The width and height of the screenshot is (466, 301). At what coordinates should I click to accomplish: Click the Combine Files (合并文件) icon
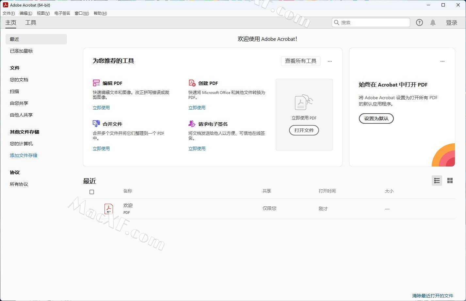[x=96, y=124]
